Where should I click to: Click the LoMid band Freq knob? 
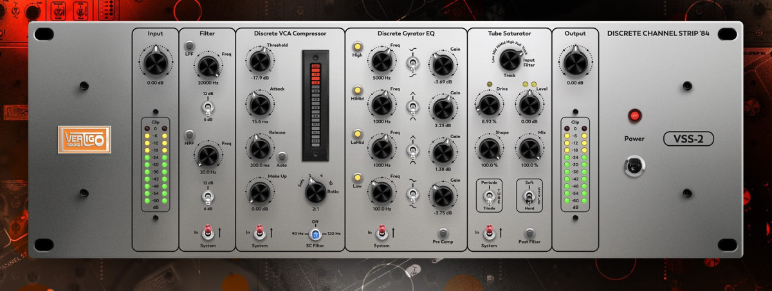pos(381,149)
